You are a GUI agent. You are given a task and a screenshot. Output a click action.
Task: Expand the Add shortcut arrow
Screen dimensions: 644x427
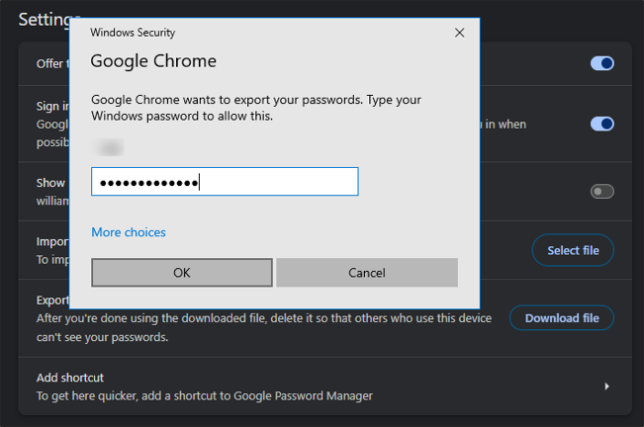tap(606, 386)
